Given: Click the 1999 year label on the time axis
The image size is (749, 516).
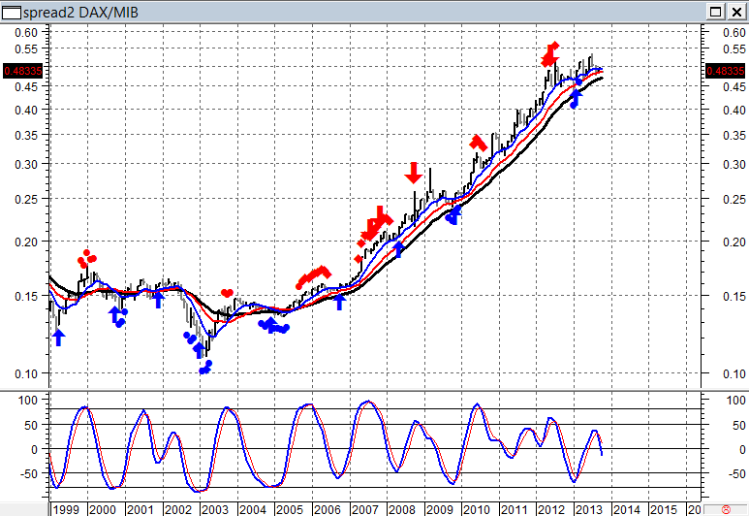Looking at the screenshot, I should coord(66,509).
